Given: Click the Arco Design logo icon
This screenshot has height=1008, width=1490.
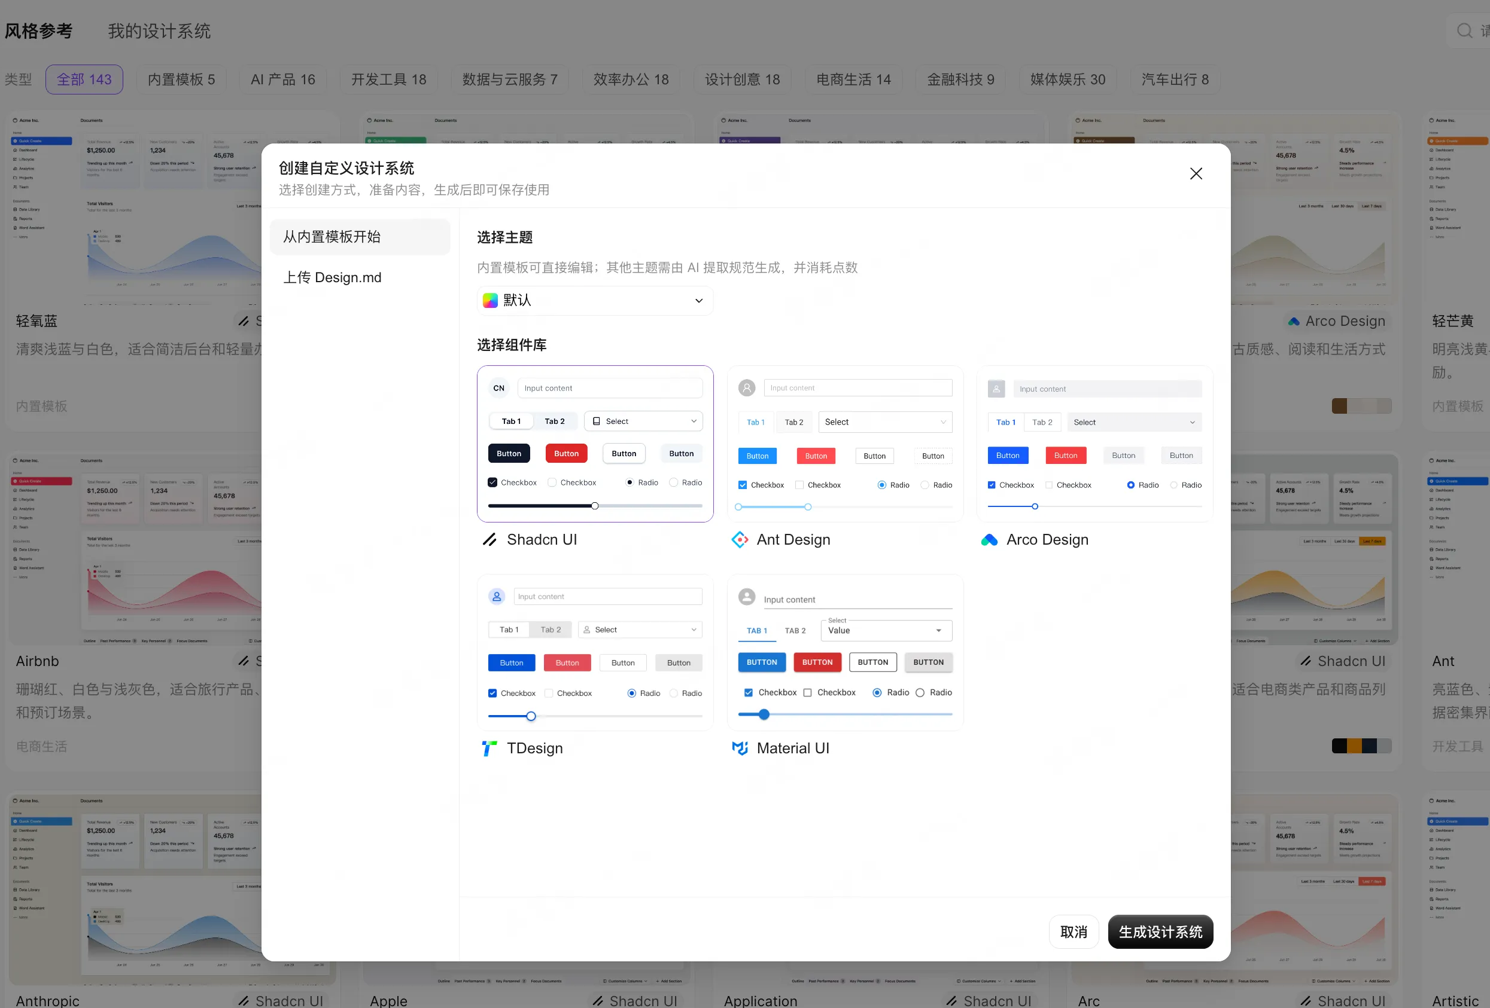Looking at the screenshot, I should coord(989,540).
